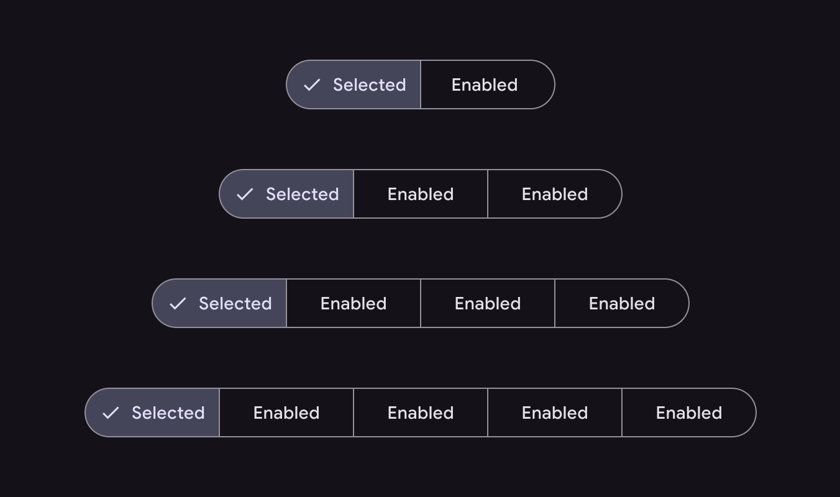Select fourth segment of five-segment group
Screen dimensions: 840x497
pyautogui.click(x=555, y=413)
